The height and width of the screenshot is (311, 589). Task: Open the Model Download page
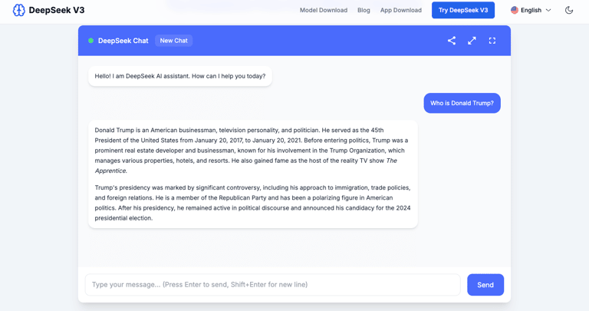pos(324,10)
